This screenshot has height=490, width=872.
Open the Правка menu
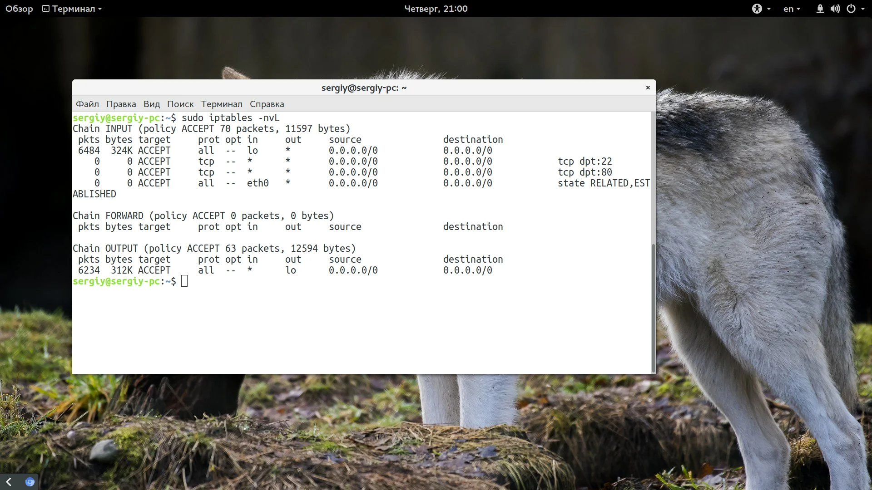(x=121, y=104)
